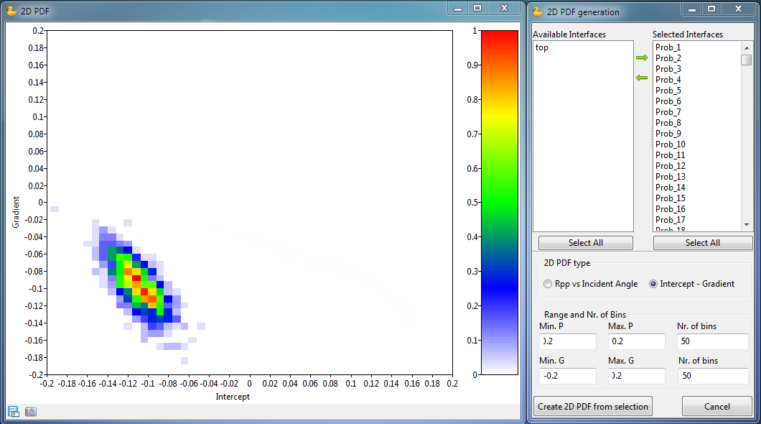Select the Rpp vs Incident Angle radio button
The image size is (761, 424).
[548, 284]
